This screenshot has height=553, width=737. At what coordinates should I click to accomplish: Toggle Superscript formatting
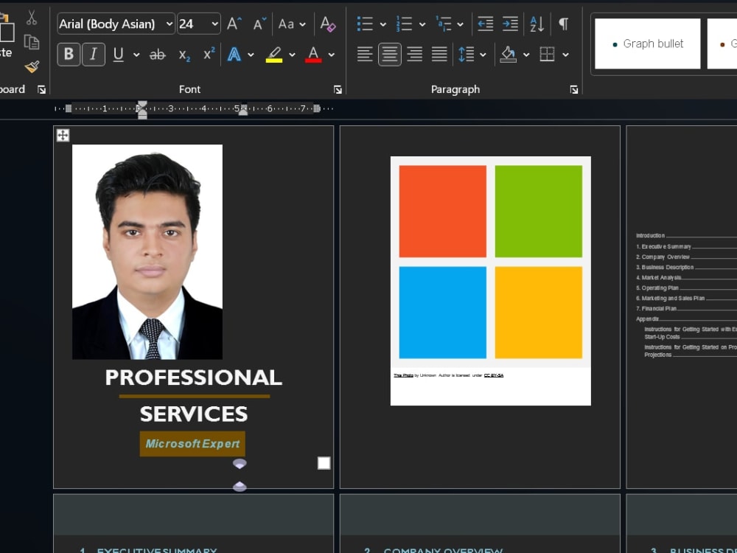(x=209, y=54)
